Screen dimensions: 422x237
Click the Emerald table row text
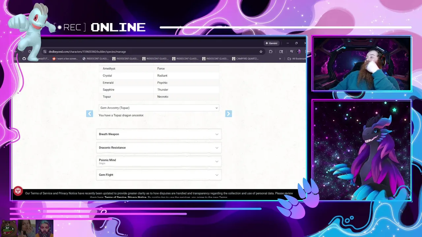point(108,83)
